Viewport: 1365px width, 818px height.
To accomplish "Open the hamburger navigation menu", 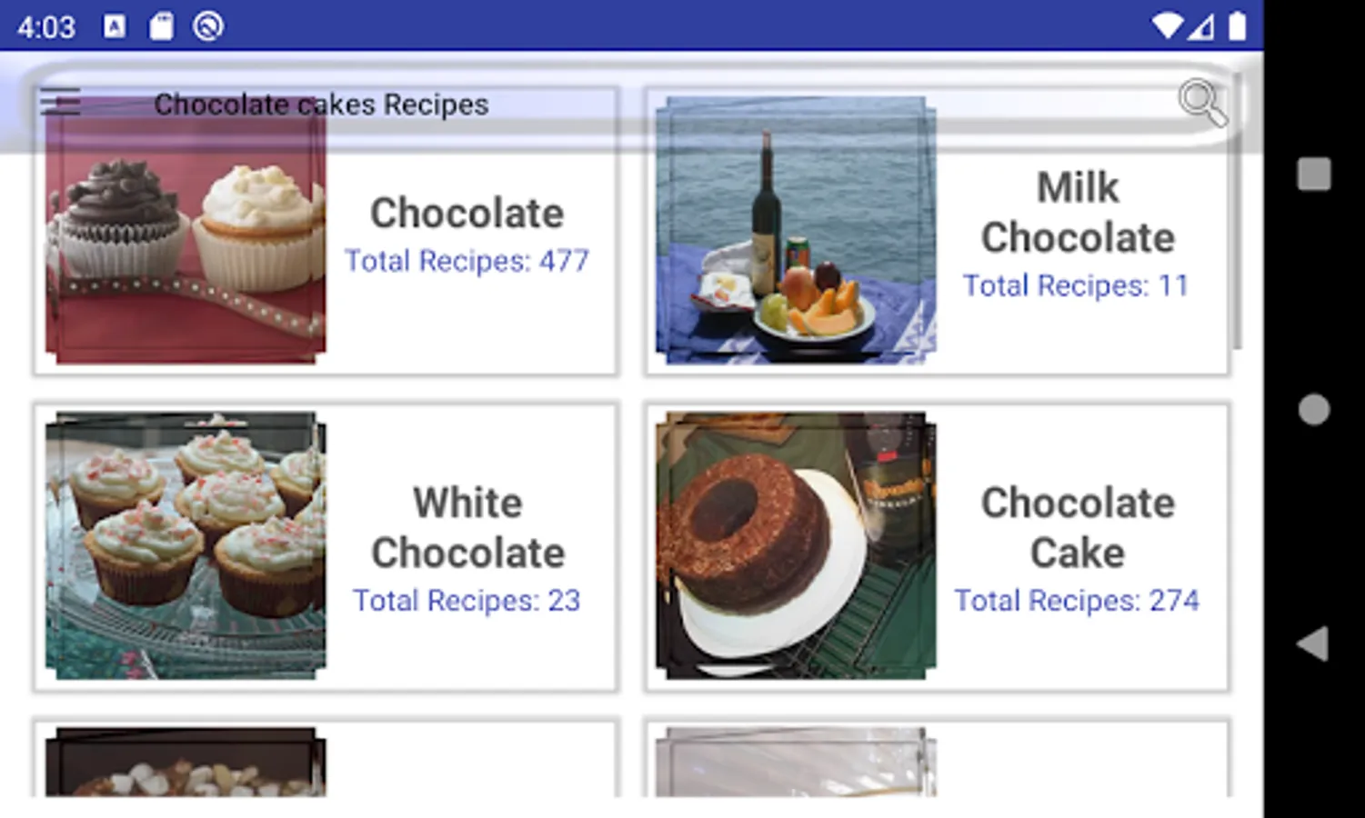I will 60,102.
